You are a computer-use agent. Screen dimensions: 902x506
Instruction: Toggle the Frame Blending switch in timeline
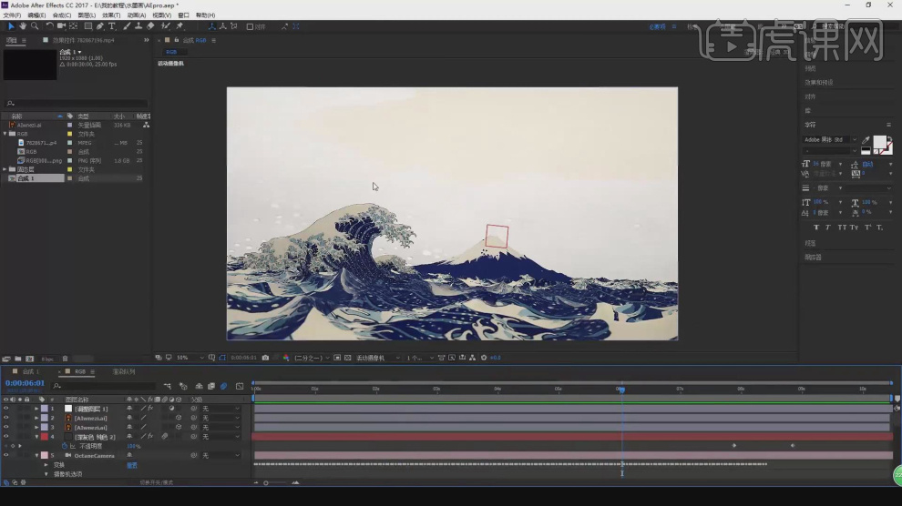(211, 387)
